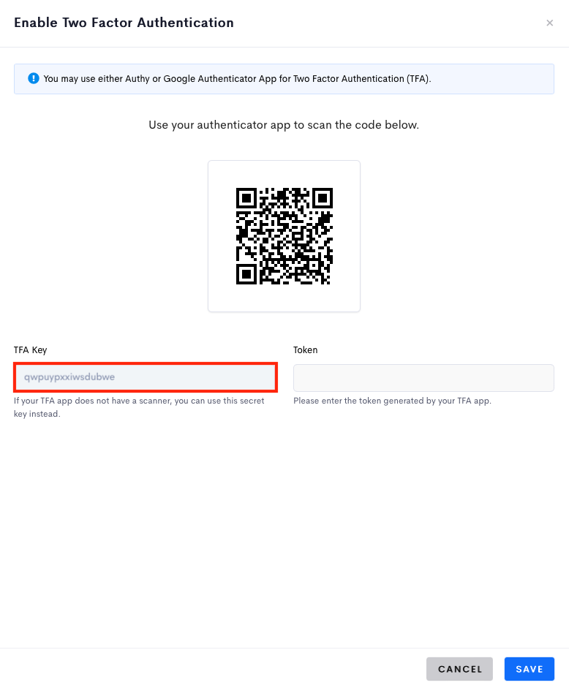Screen dimensions: 569x688
Task: Click the QR code image
Action: click(284, 236)
